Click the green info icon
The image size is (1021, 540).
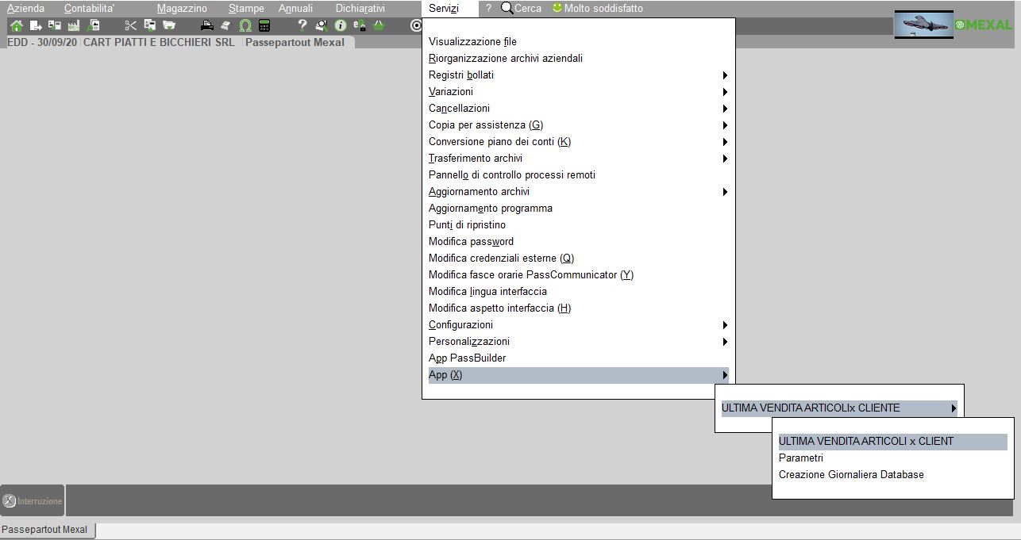[341, 25]
